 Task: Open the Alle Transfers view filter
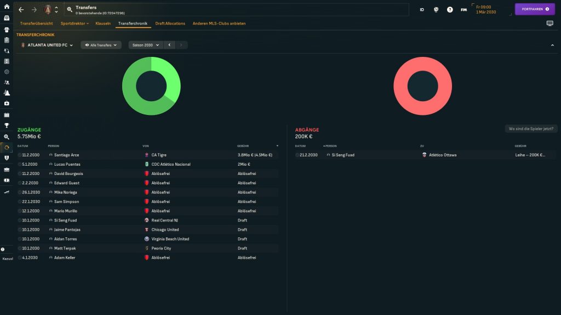pyautogui.click(x=101, y=45)
